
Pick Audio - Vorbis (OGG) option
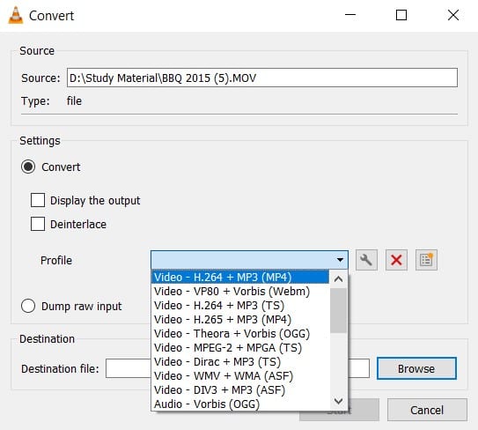coord(240,404)
